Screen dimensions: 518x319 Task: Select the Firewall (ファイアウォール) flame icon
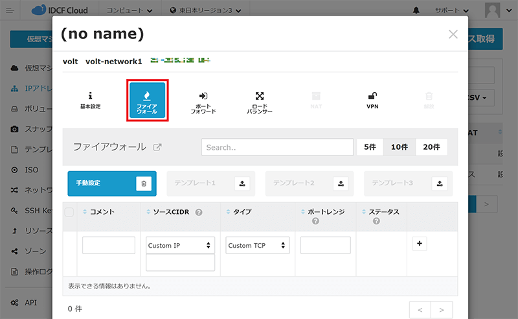[148, 100]
